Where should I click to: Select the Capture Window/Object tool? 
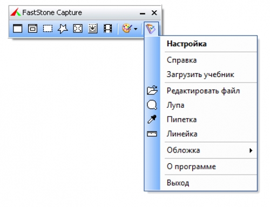(x=32, y=29)
